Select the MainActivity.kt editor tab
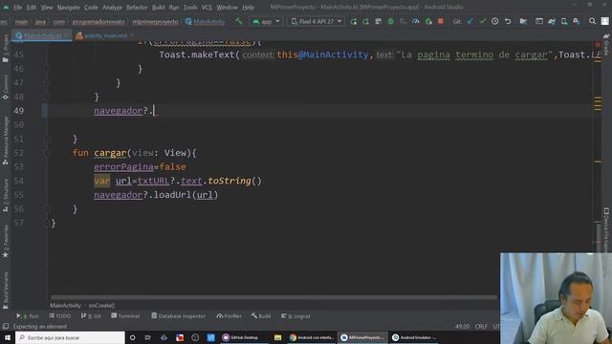 (x=42, y=35)
